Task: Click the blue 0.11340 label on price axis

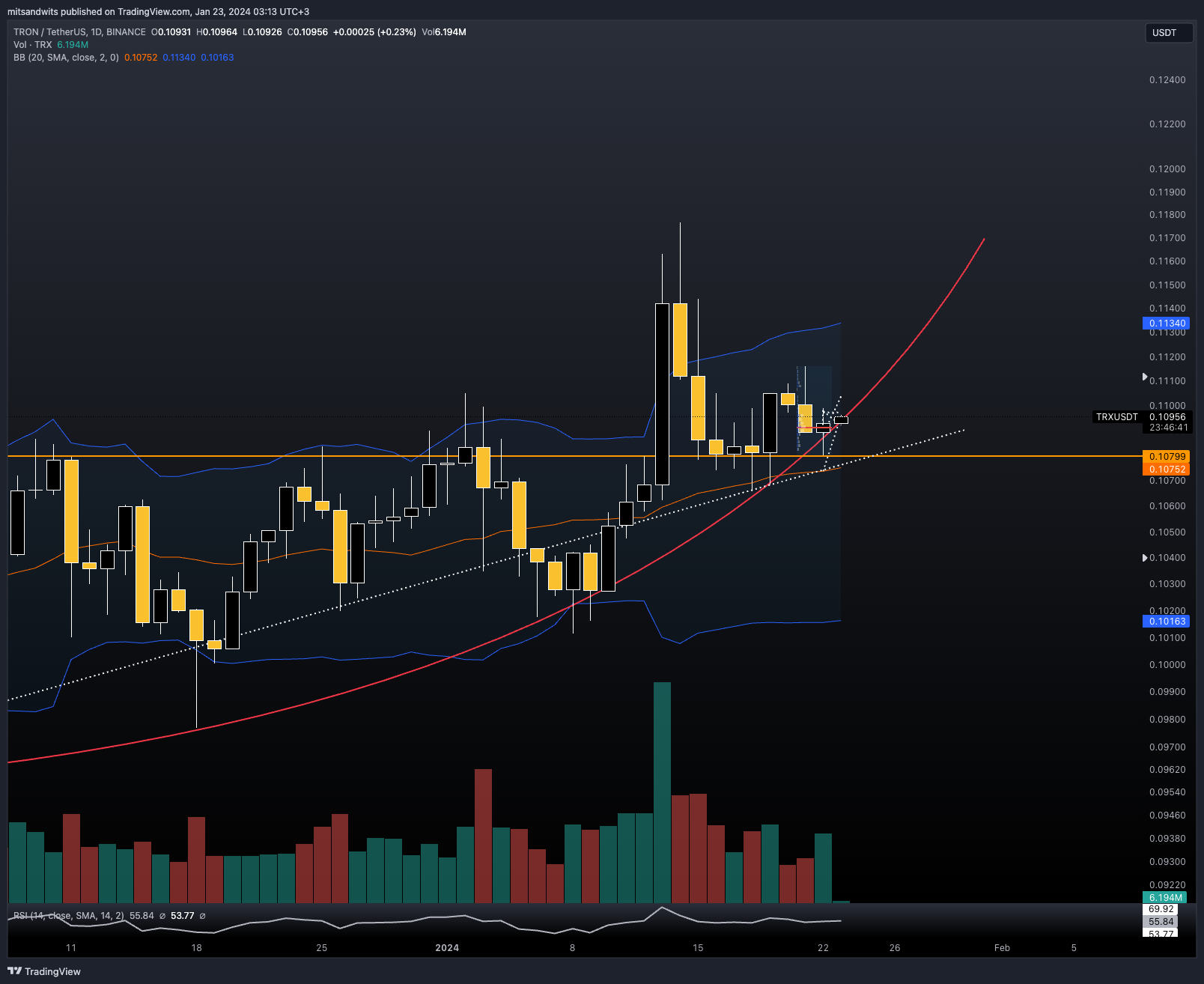Action: pos(1166,324)
